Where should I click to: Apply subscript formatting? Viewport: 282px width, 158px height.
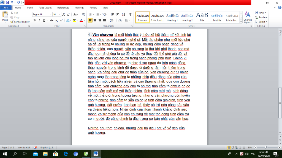[x=56, y=20]
